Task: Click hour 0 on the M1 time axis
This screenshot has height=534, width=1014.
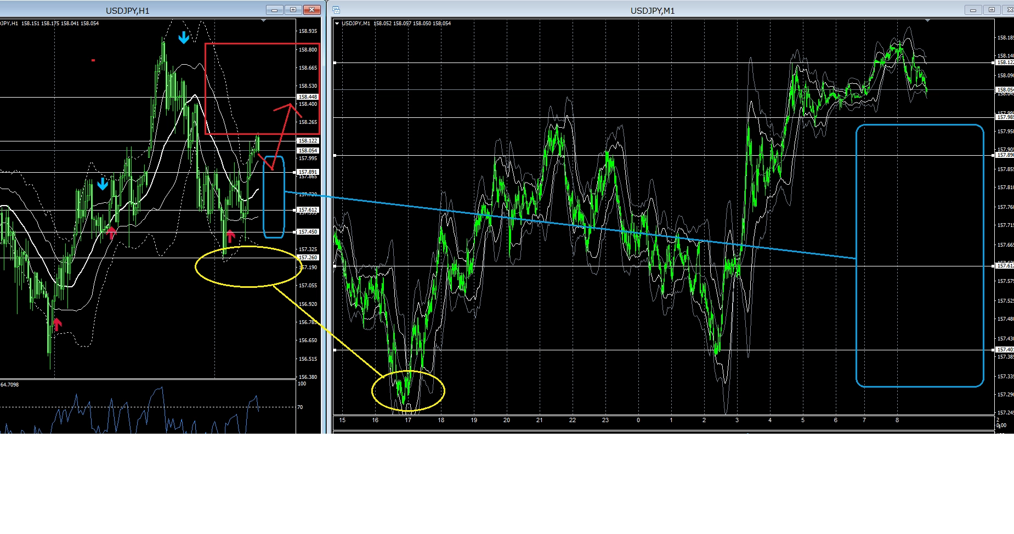Action: pos(638,421)
